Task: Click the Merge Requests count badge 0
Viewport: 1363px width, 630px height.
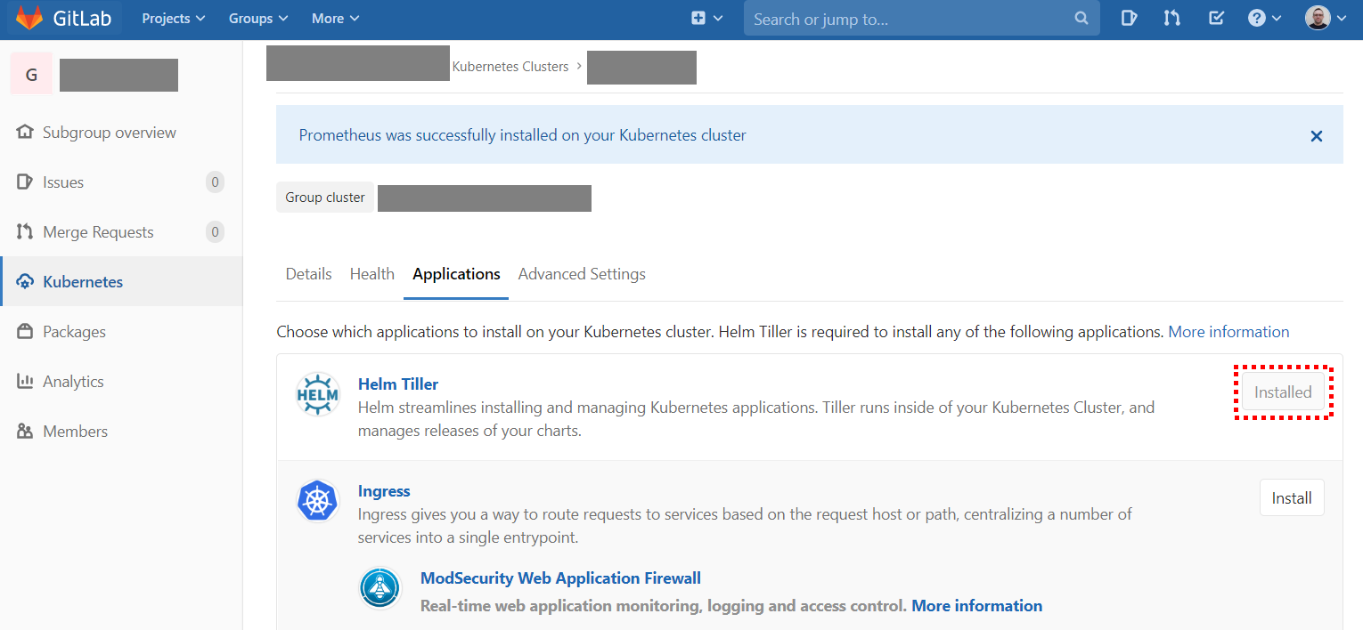Action: (215, 232)
